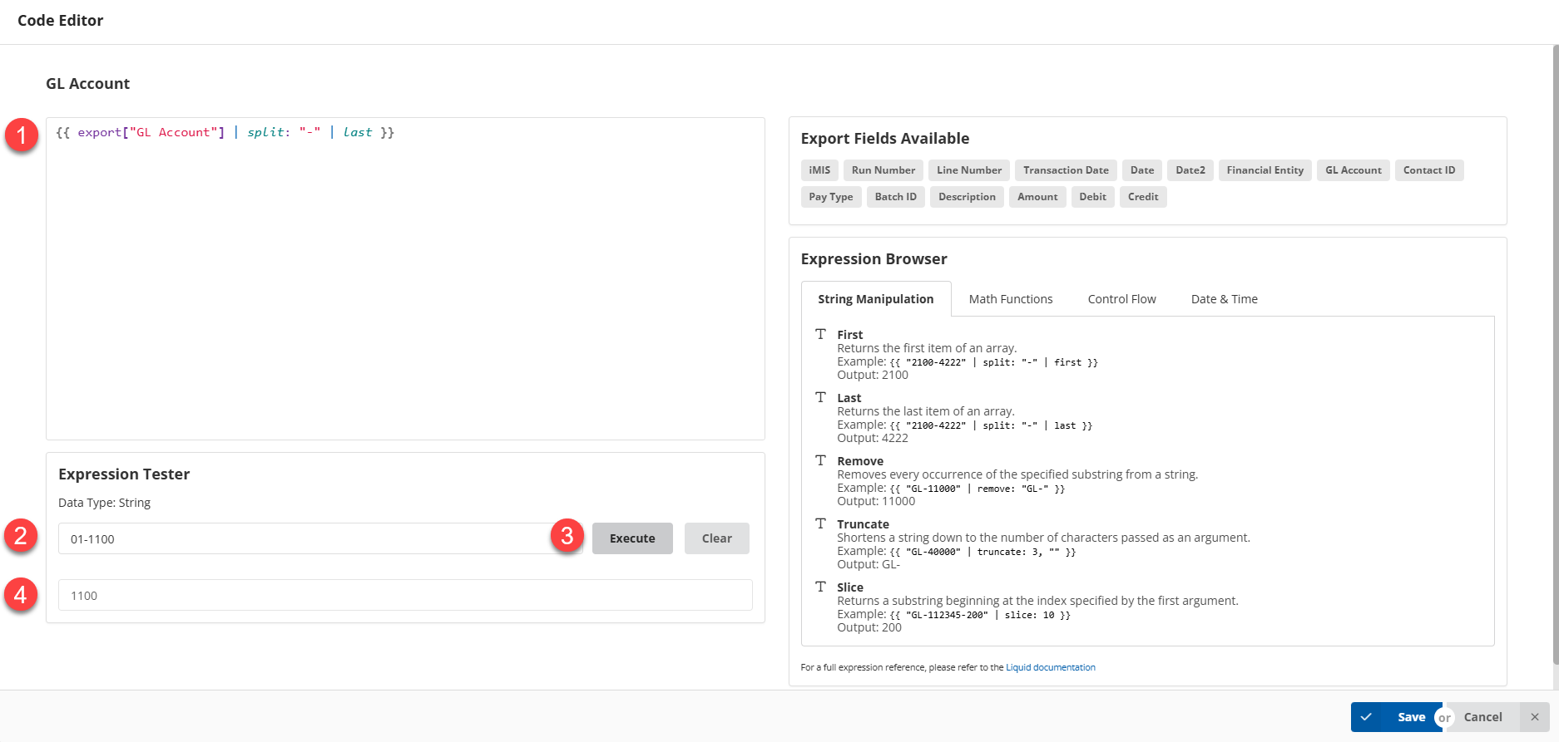This screenshot has height=742, width=1559.
Task: Click the Cancel button
Action: click(1482, 717)
